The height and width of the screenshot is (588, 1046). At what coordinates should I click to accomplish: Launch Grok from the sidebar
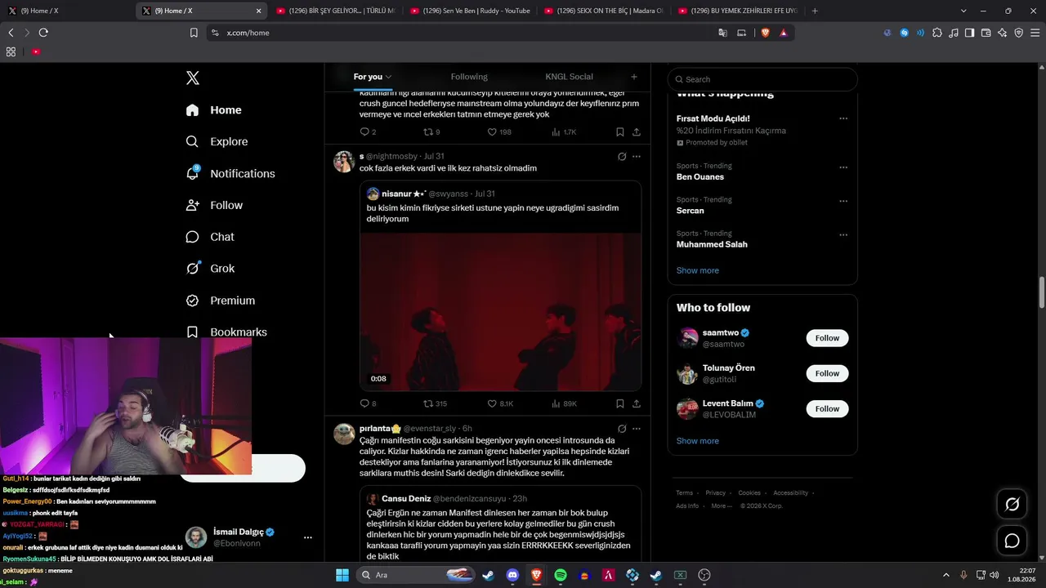[210, 269]
